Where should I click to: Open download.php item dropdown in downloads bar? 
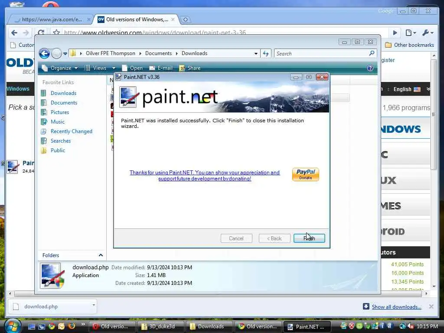(x=94, y=305)
